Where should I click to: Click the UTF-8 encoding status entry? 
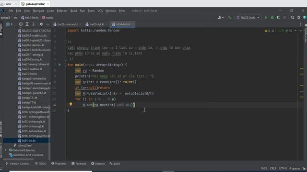click(x=283, y=168)
